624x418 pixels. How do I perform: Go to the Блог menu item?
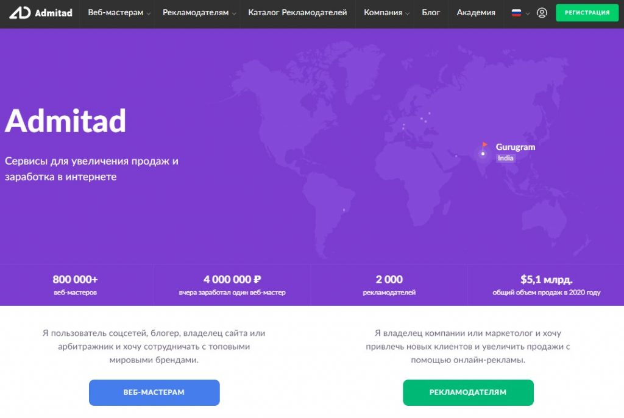(x=431, y=13)
